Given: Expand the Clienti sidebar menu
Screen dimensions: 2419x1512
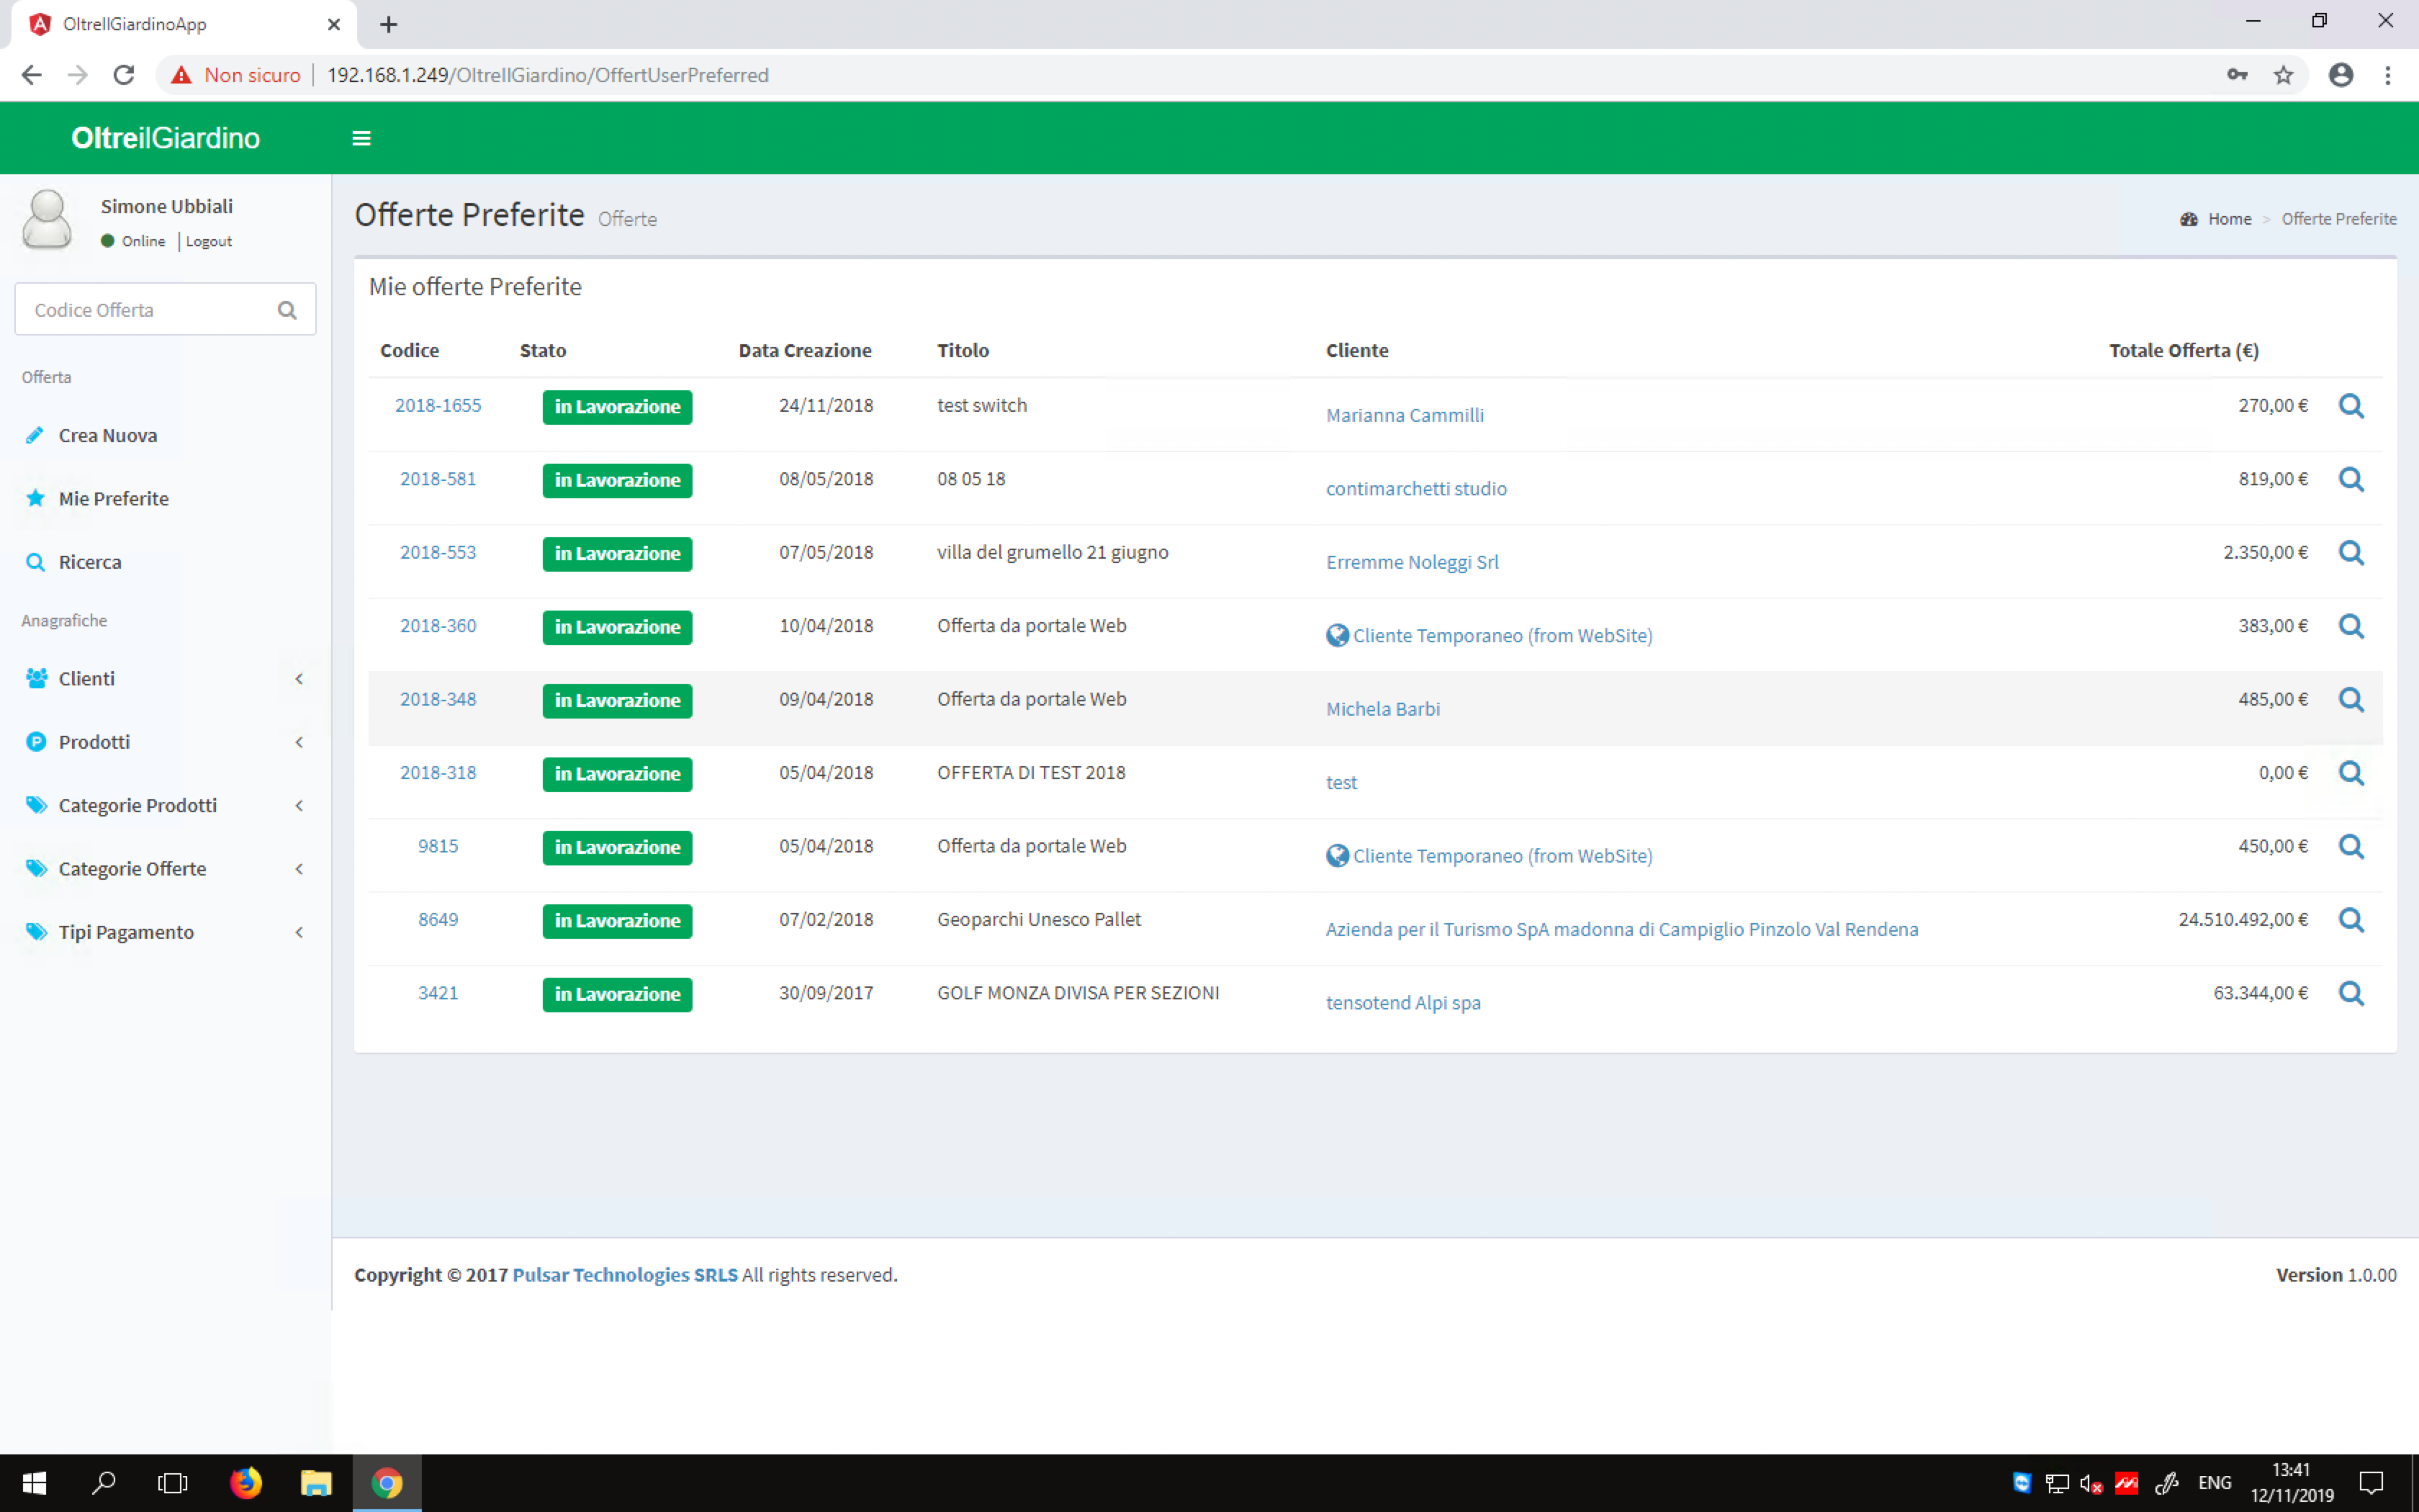Looking at the screenshot, I should click(165, 678).
